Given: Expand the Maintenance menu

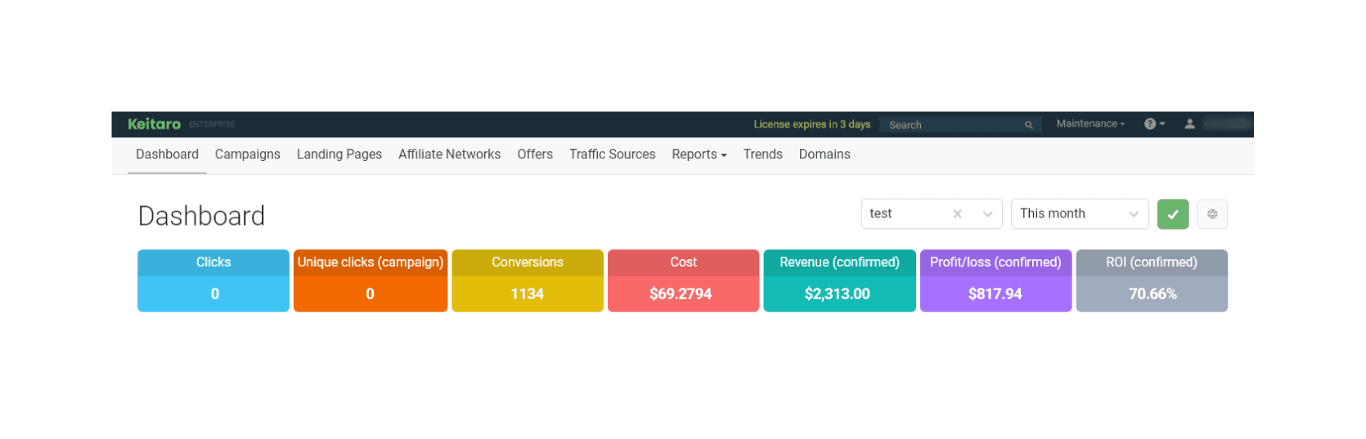Looking at the screenshot, I should coord(1090,124).
